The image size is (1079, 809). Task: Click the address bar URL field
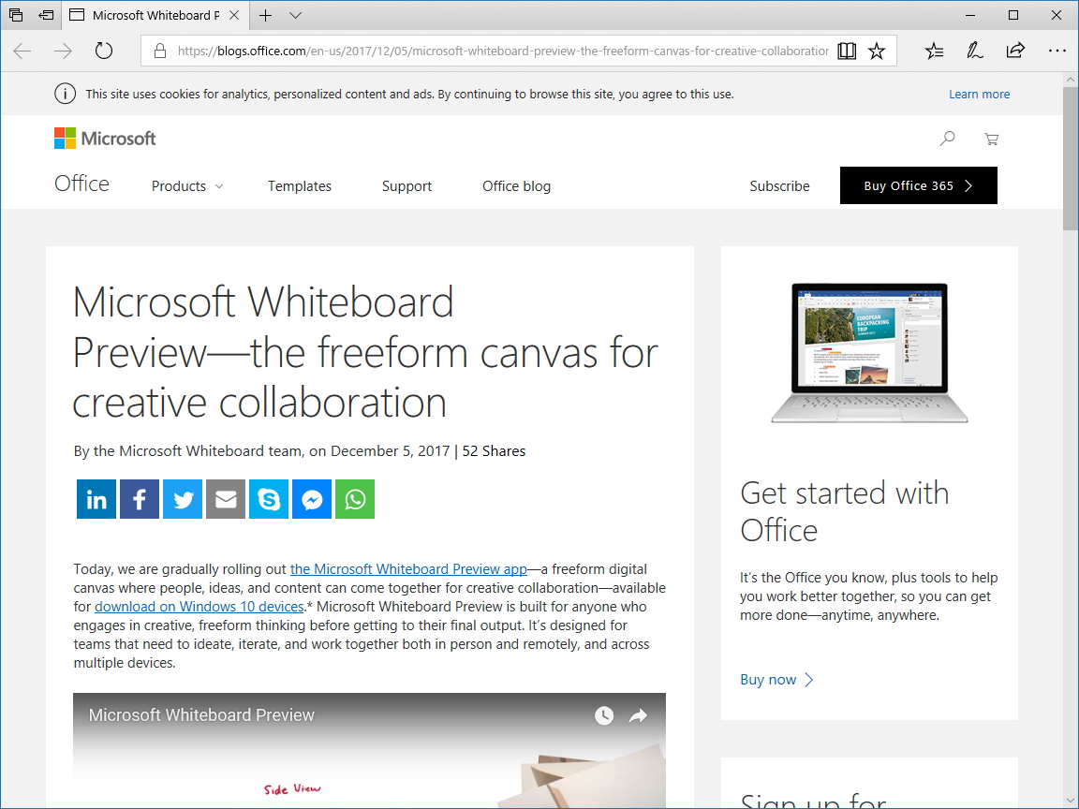click(x=502, y=51)
